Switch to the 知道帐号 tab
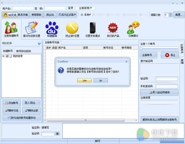Viewport: 185px width, 144px height. (8, 51)
